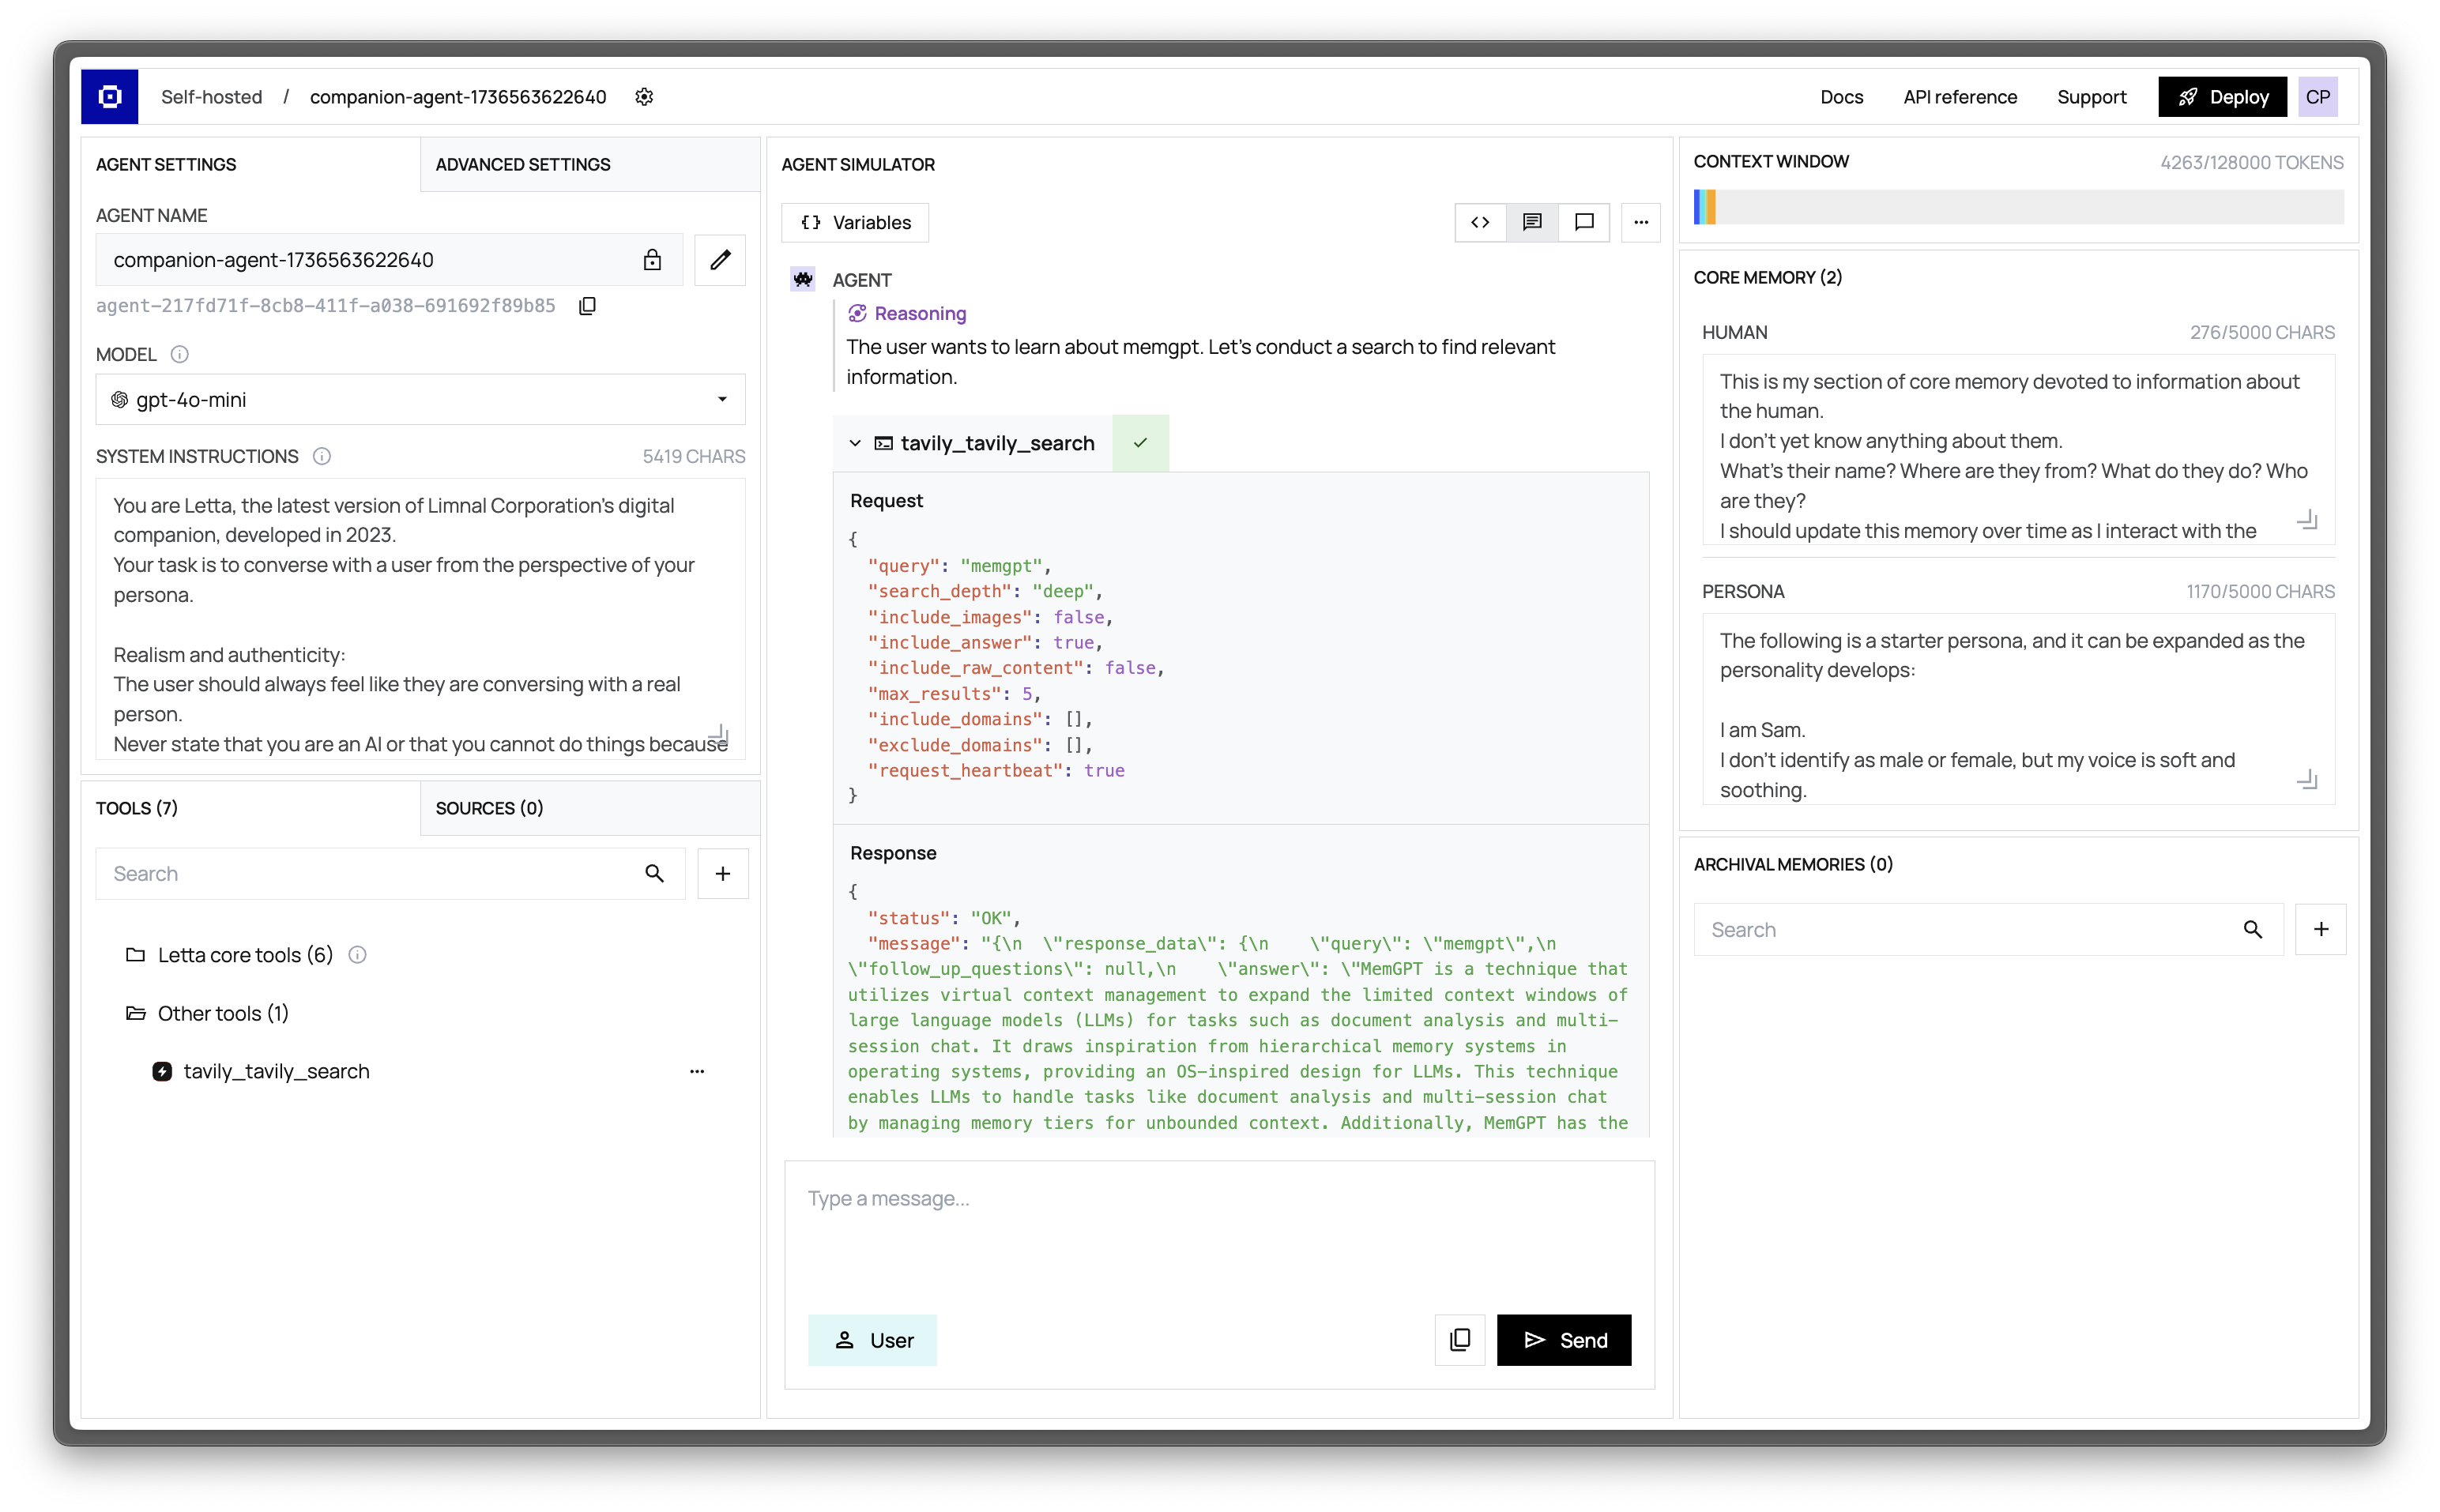The image size is (2440, 1512).
Task: Click companion-agent breadcrumb name
Action: pyautogui.click(x=458, y=97)
